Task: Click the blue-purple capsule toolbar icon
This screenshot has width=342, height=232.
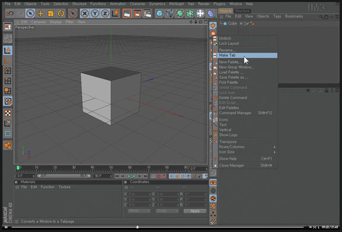Action: [211, 14]
